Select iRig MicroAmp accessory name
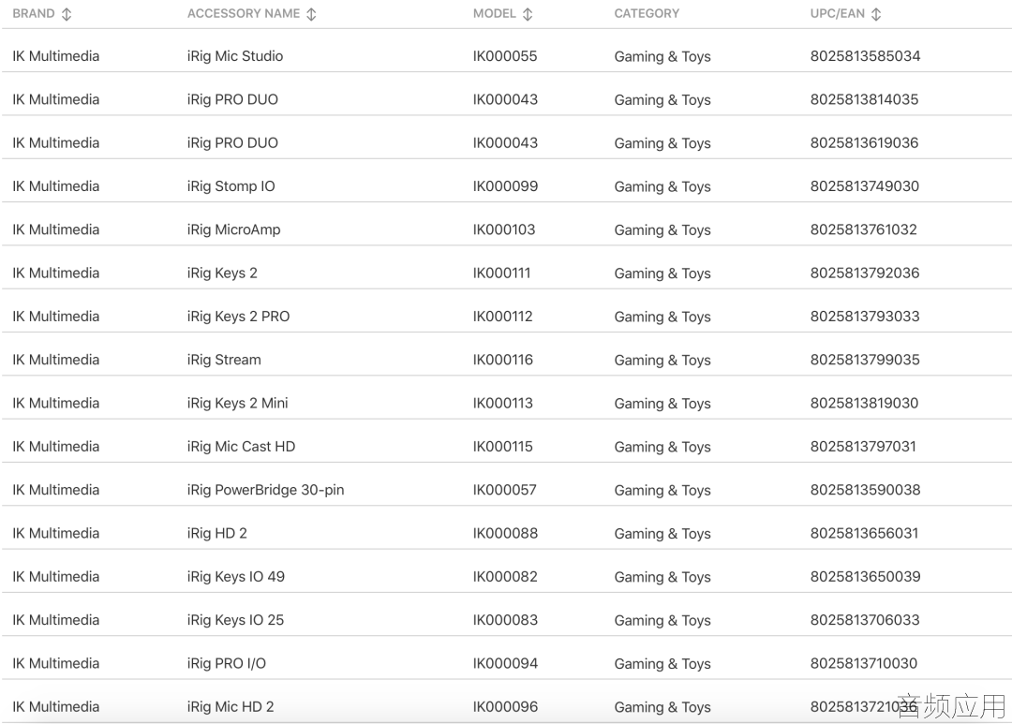This screenshot has width=1012, height=724. (233, 229)
